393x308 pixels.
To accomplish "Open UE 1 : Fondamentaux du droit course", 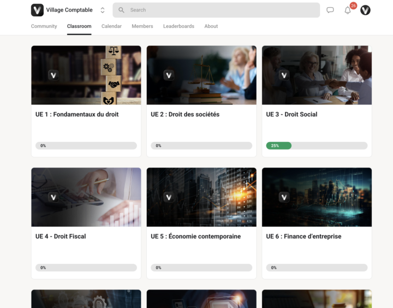I will pyautogui.click(x=77, y=115).
